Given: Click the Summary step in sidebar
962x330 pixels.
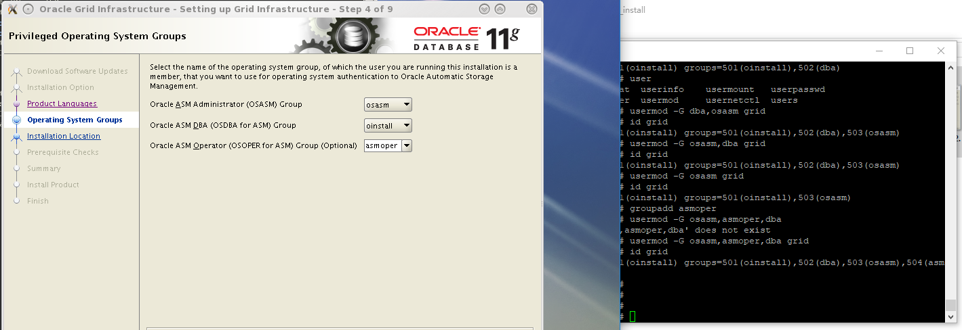Looking at the screenshot, I should coord(43,168).
